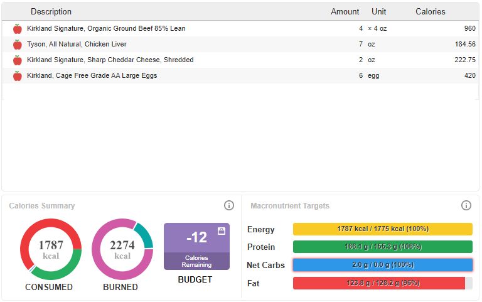Click the 2274 kcal Burned ring chart

pyautogui.click(x=122, y=249)
